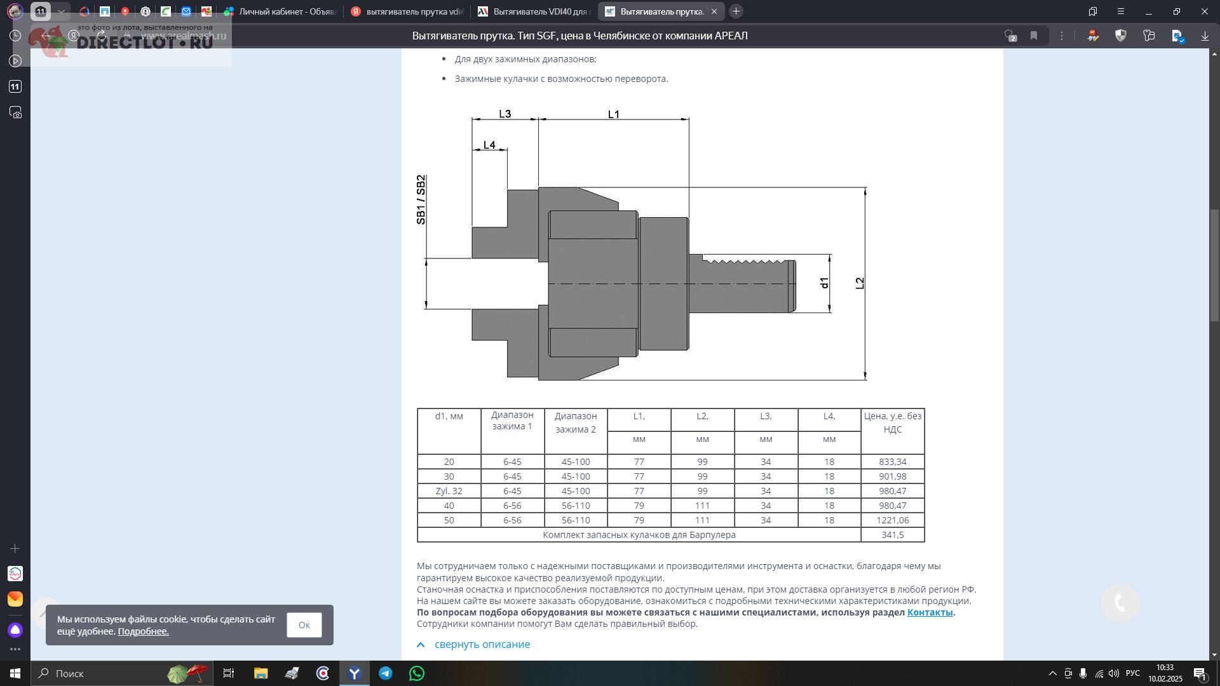The image size is (1220, 686).
Task: Open the Gosuslugi sidebar shortcut
Action: pyautogui.click(x=15, y=574)
